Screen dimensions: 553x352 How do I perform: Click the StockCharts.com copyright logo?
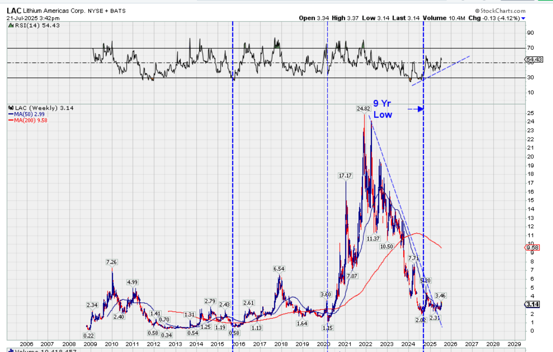coord(500,11)
